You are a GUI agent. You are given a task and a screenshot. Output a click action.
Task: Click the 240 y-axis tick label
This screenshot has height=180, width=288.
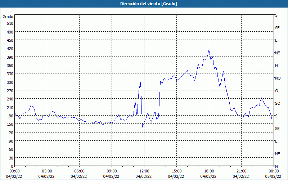point(10,99)
